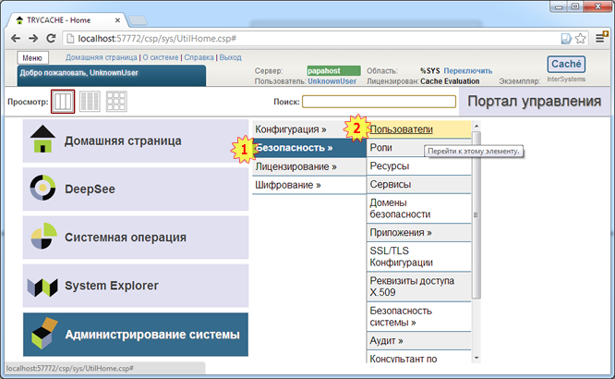This screenshot has height=379, width=615.
Task: Click the house icon of Домашняя страница
Action: click(42, 139)
